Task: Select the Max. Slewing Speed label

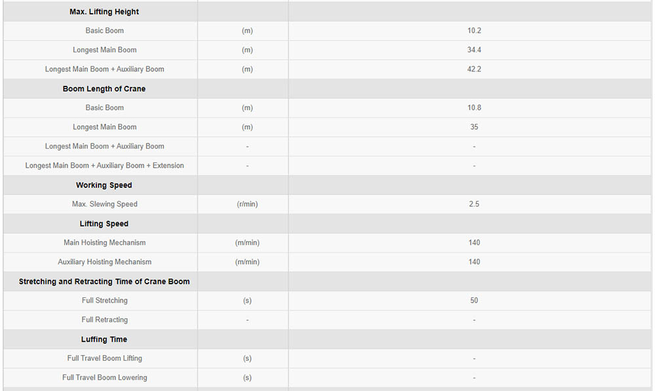Action: [104, 204]
